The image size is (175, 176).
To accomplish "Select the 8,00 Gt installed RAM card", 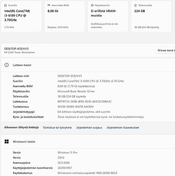I will [65, 17].
